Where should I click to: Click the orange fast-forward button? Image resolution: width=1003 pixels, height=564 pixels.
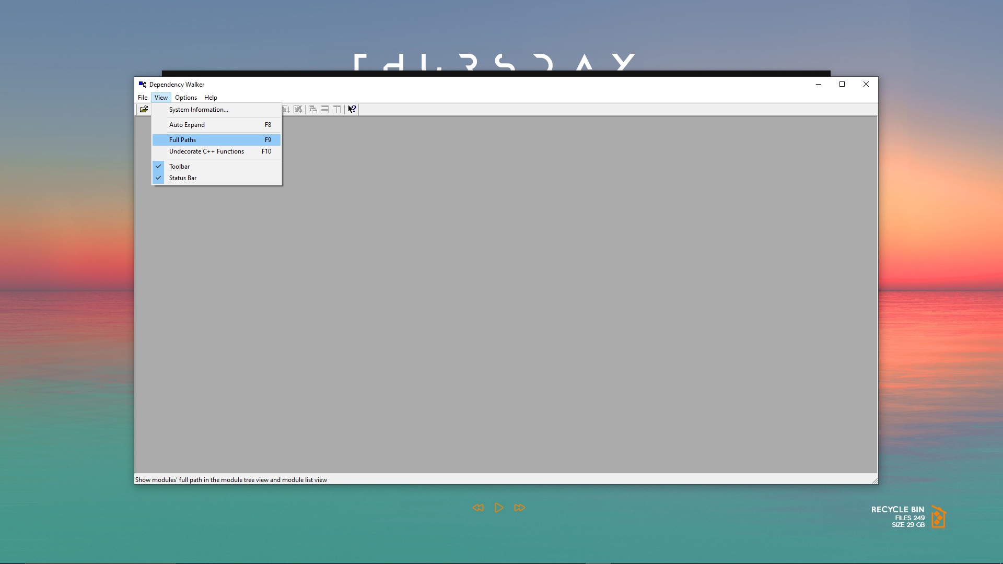coord(519,508)
